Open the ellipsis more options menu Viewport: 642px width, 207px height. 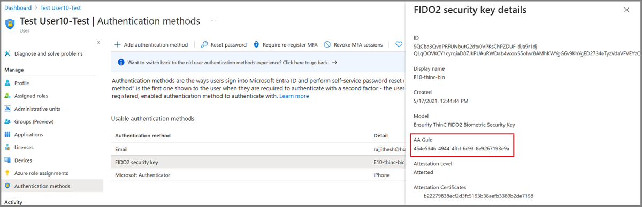213,21
